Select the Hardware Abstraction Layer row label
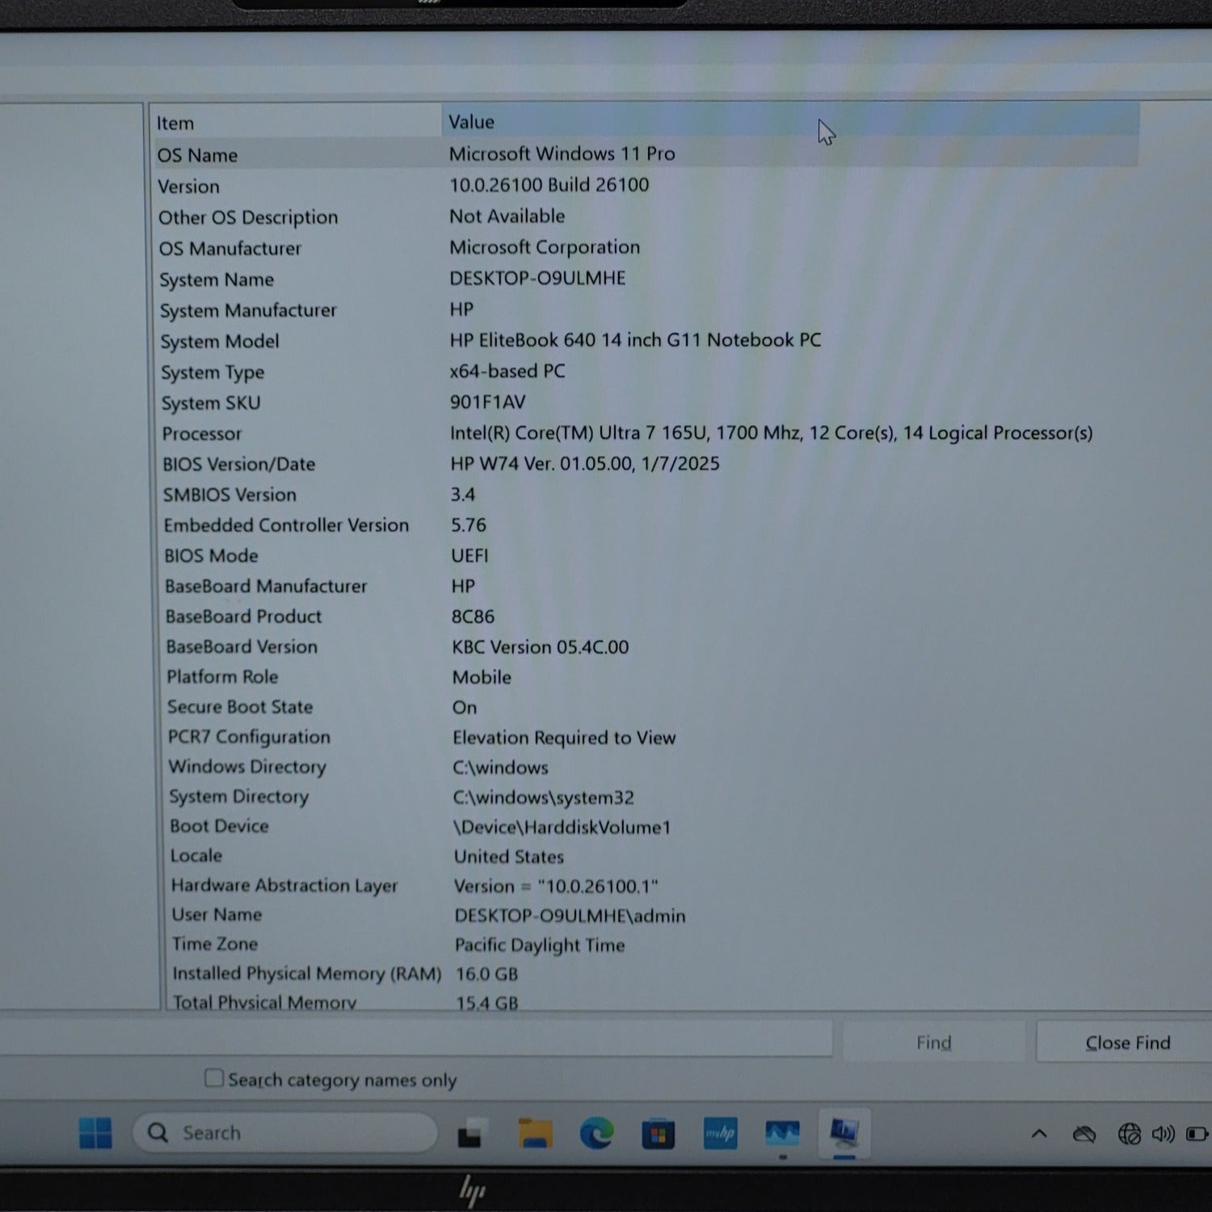1212x1212 pixels. coord(285,886)
